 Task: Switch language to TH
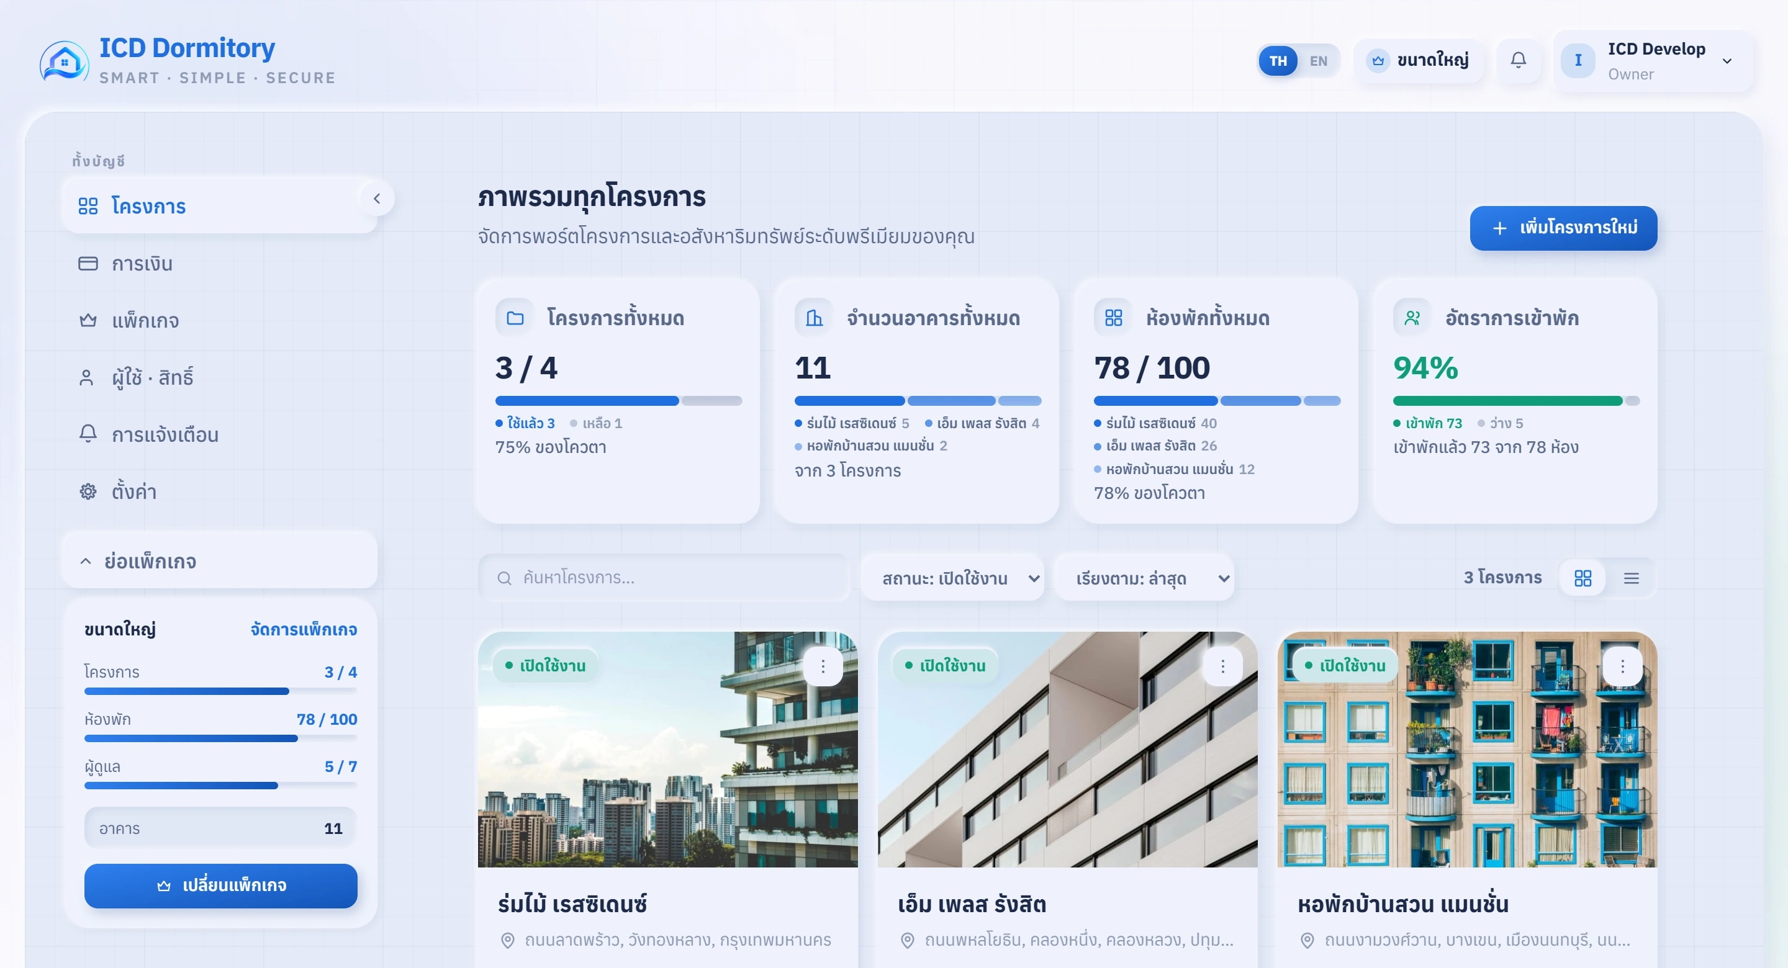tap(1278, 61)
